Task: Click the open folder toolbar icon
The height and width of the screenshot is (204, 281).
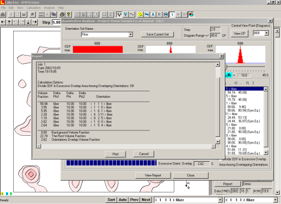Action: click(24, 14)
